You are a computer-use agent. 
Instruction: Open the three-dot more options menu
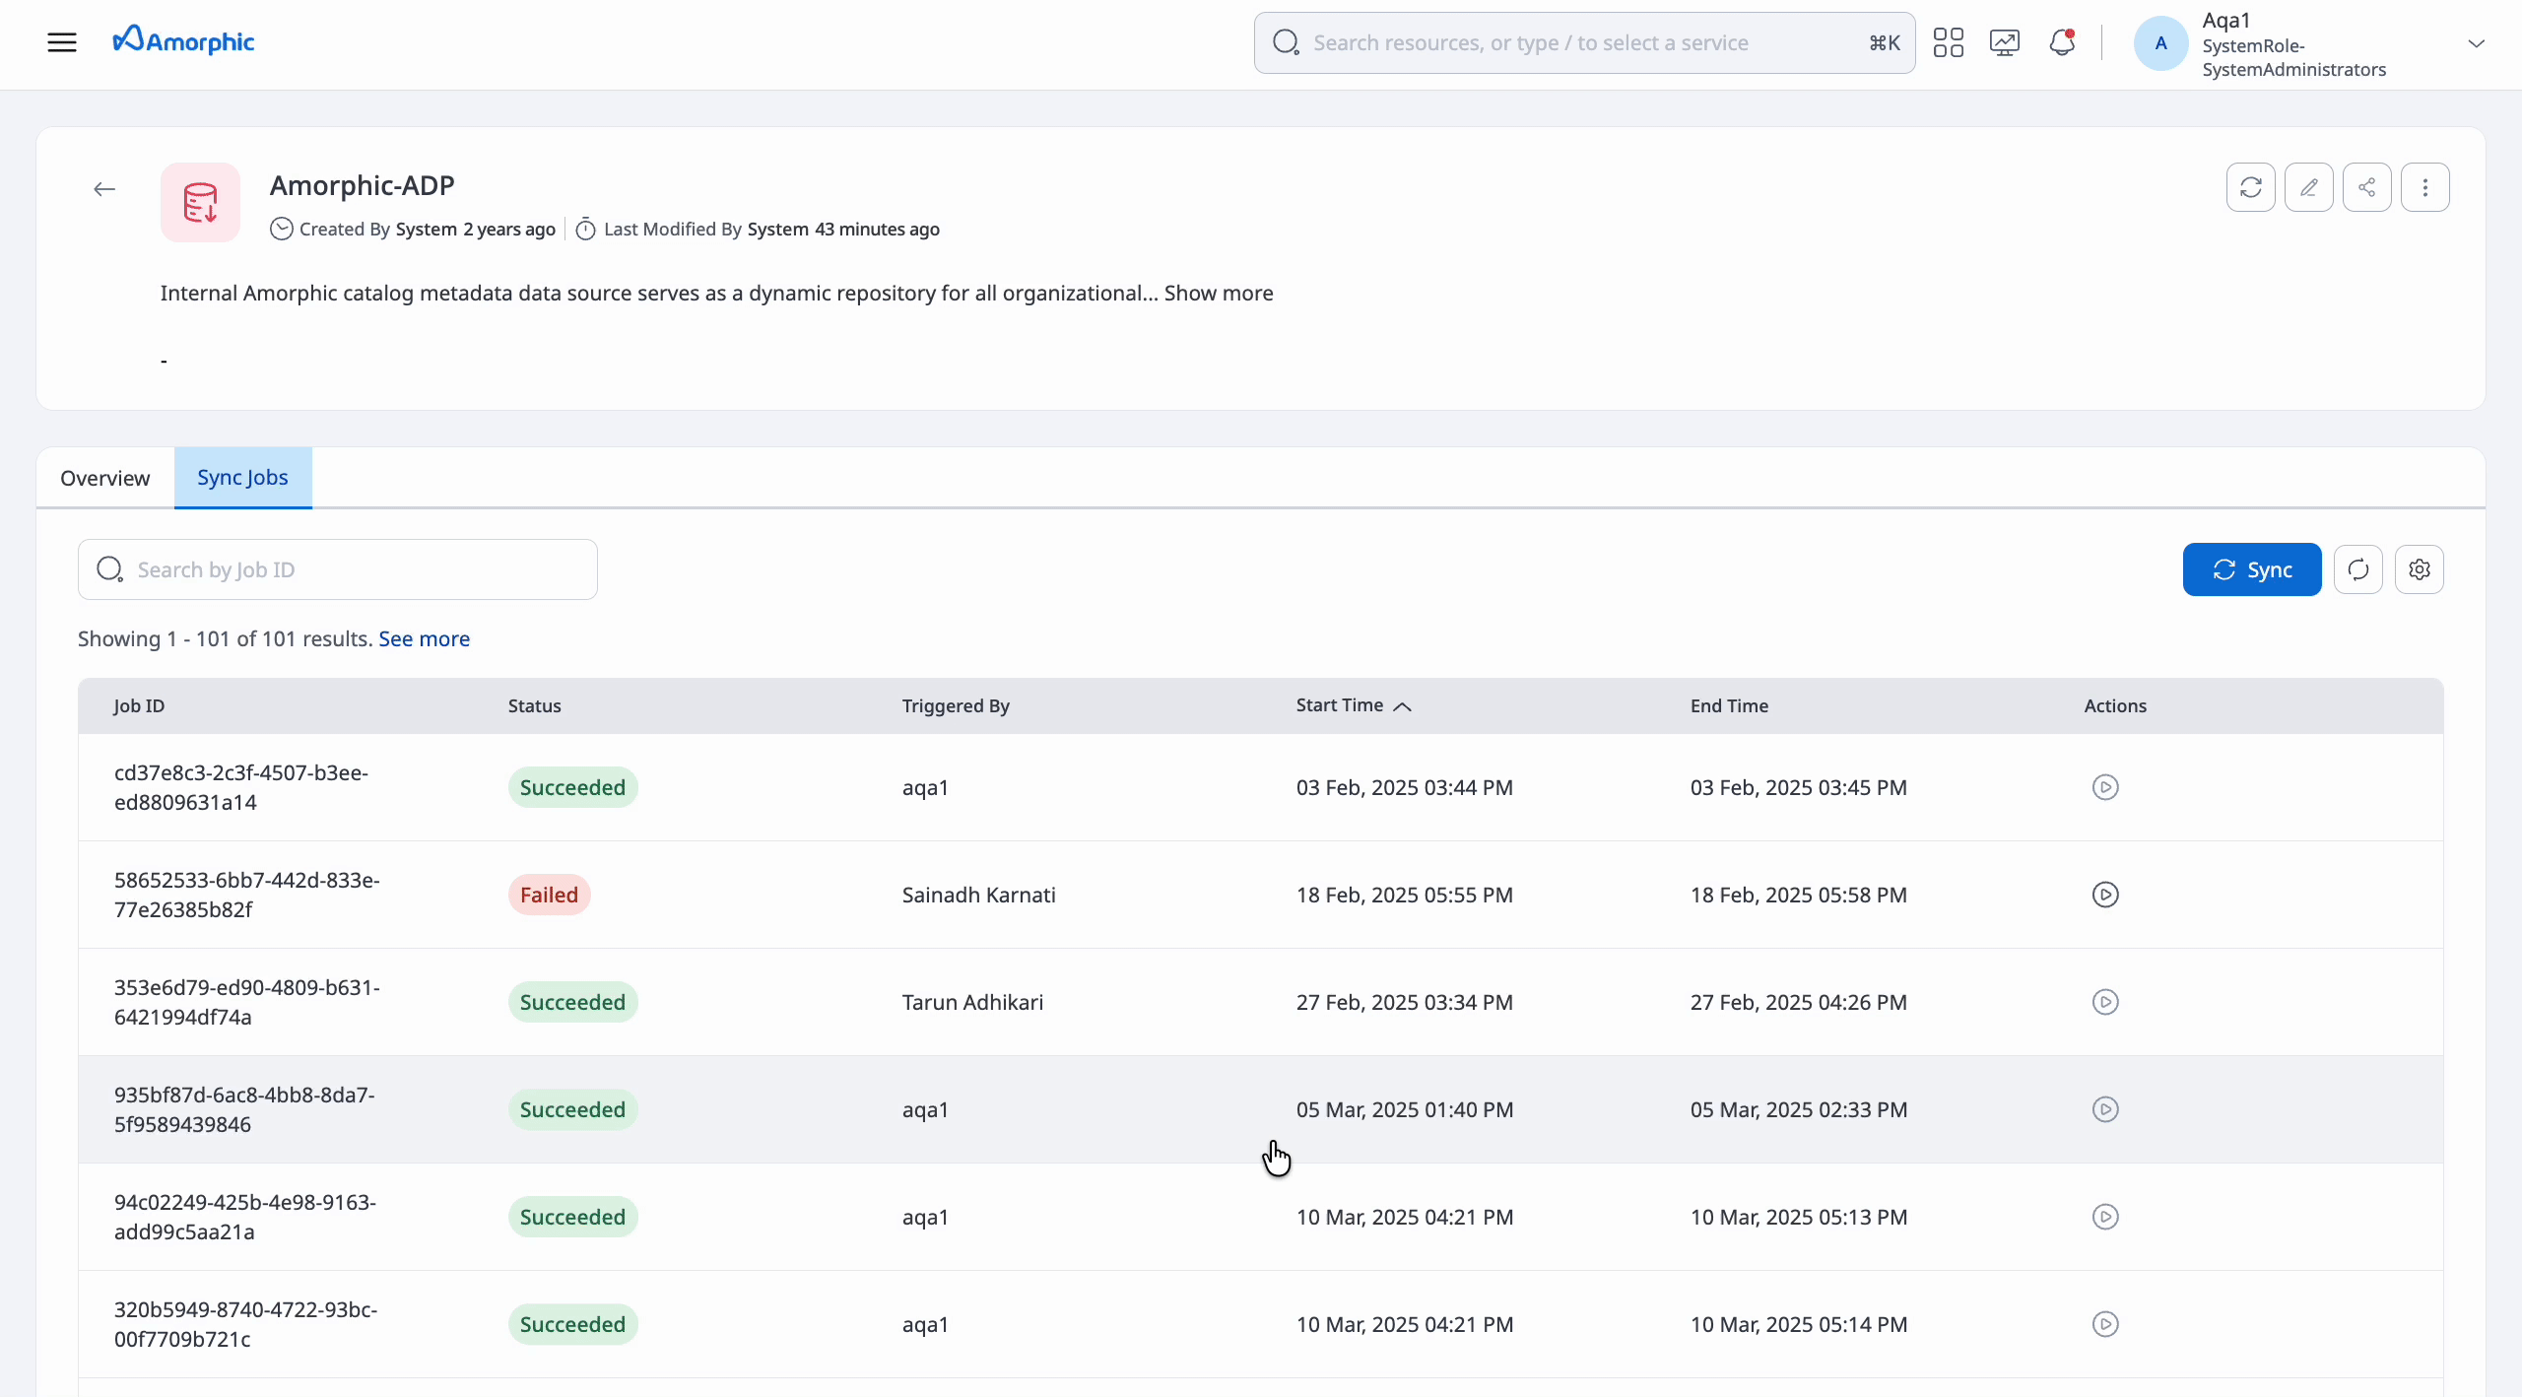coord(2424,187)
